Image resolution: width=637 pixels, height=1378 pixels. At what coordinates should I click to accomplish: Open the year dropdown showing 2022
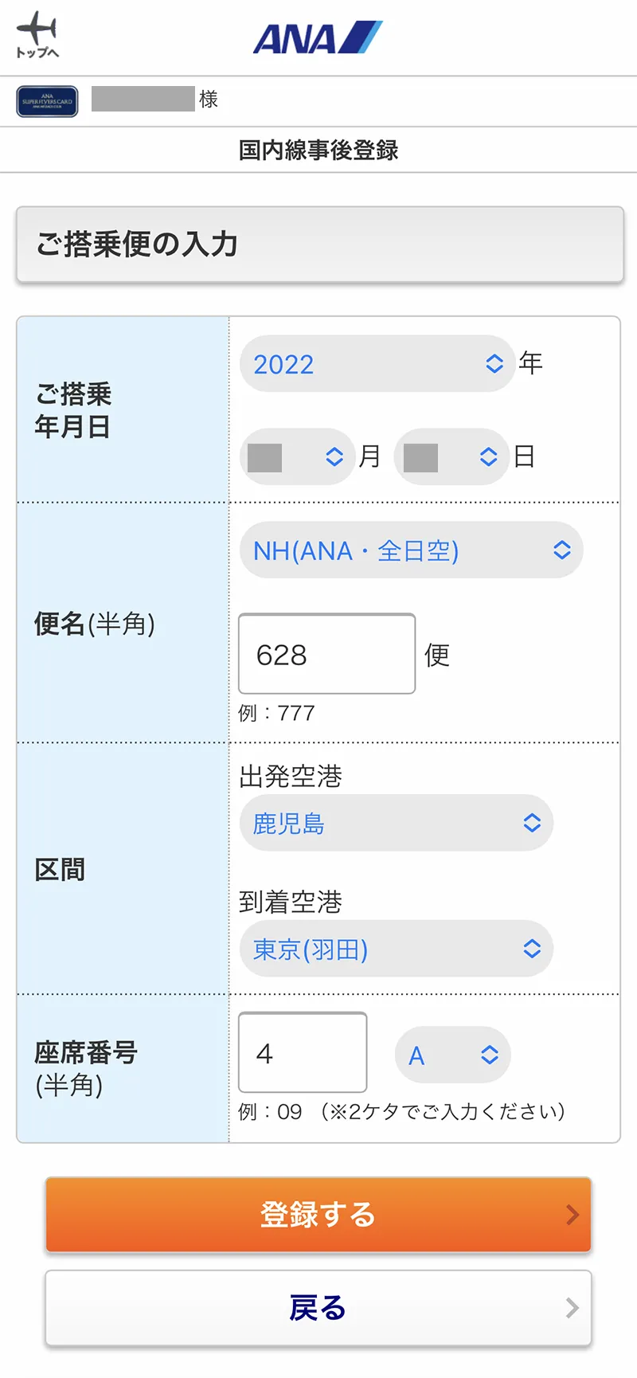[376, 364]
